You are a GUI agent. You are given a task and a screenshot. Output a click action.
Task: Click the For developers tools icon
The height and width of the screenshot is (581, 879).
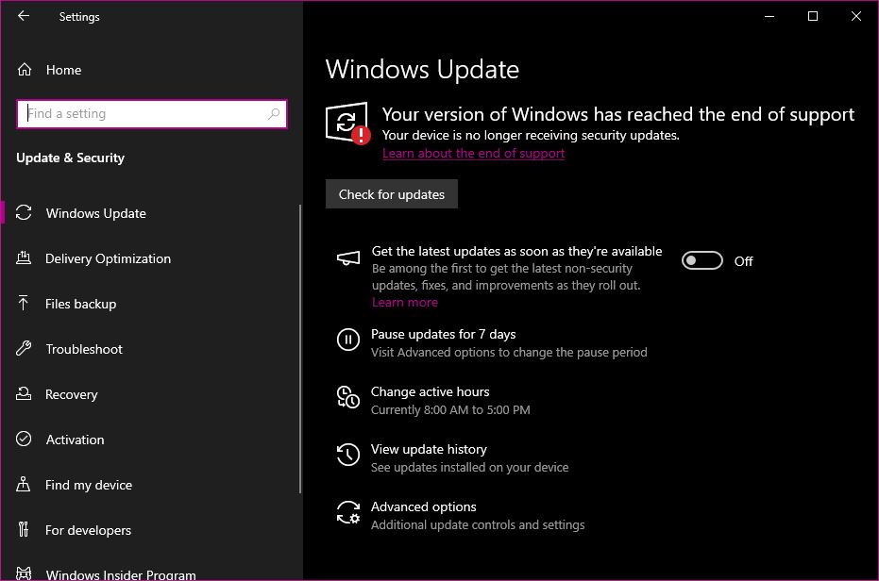coord(24,529)
